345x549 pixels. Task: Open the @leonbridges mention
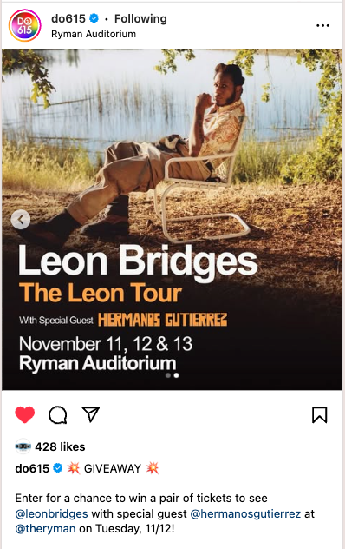(x=51, y=513)
